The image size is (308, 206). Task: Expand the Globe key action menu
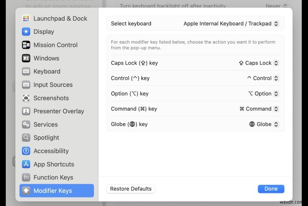(264, 124)
